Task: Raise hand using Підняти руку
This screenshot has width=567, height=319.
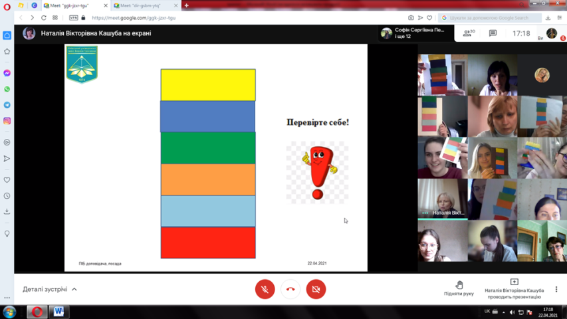Action: coord(459,288)
